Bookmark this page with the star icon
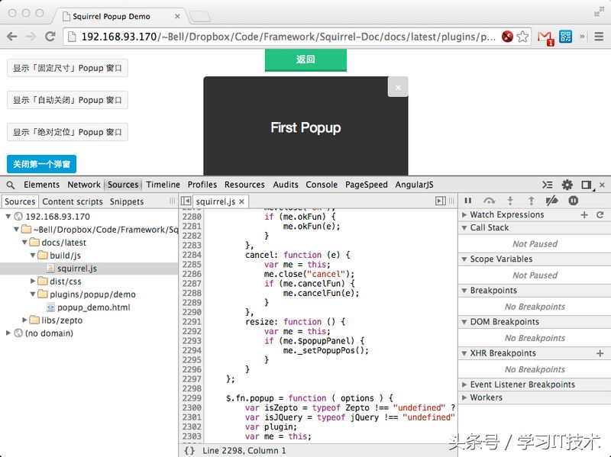This screenshot has width=611, height=457. point(523,37)
